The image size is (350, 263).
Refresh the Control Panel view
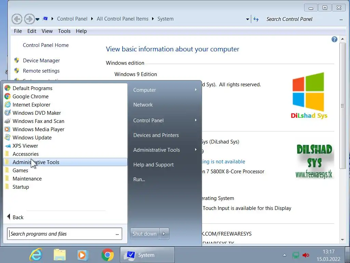point(256,20)
